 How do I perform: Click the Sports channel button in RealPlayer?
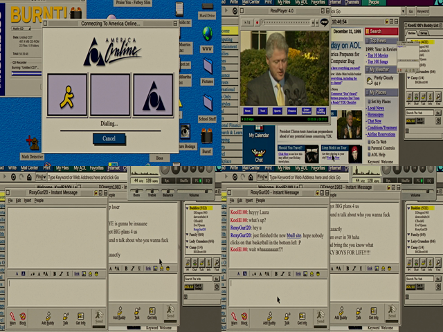pyautogui.click(x=277, y=111)
